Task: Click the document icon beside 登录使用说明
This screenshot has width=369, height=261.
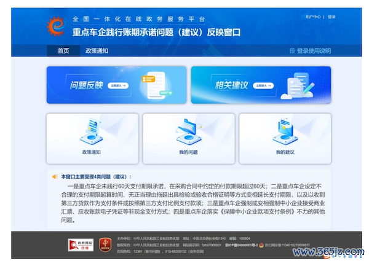Action: [292, 51]
